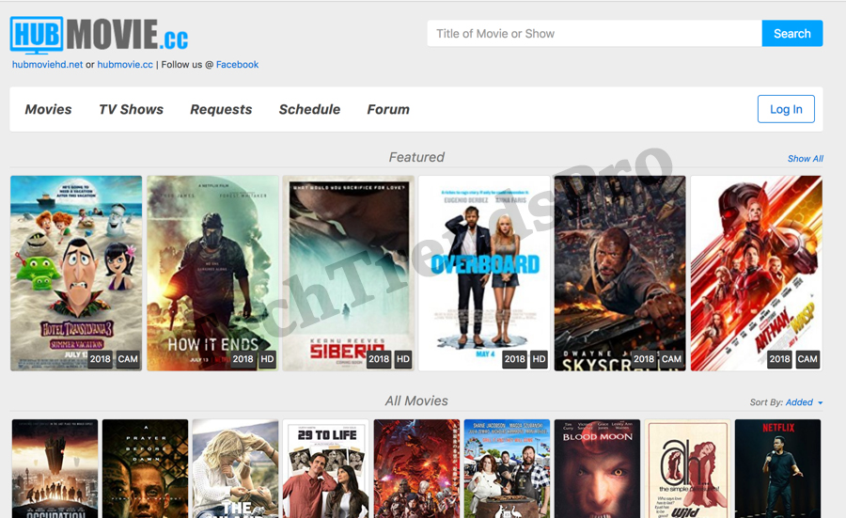
Task: Click Show All for Featured
Action: pos(805,159)
